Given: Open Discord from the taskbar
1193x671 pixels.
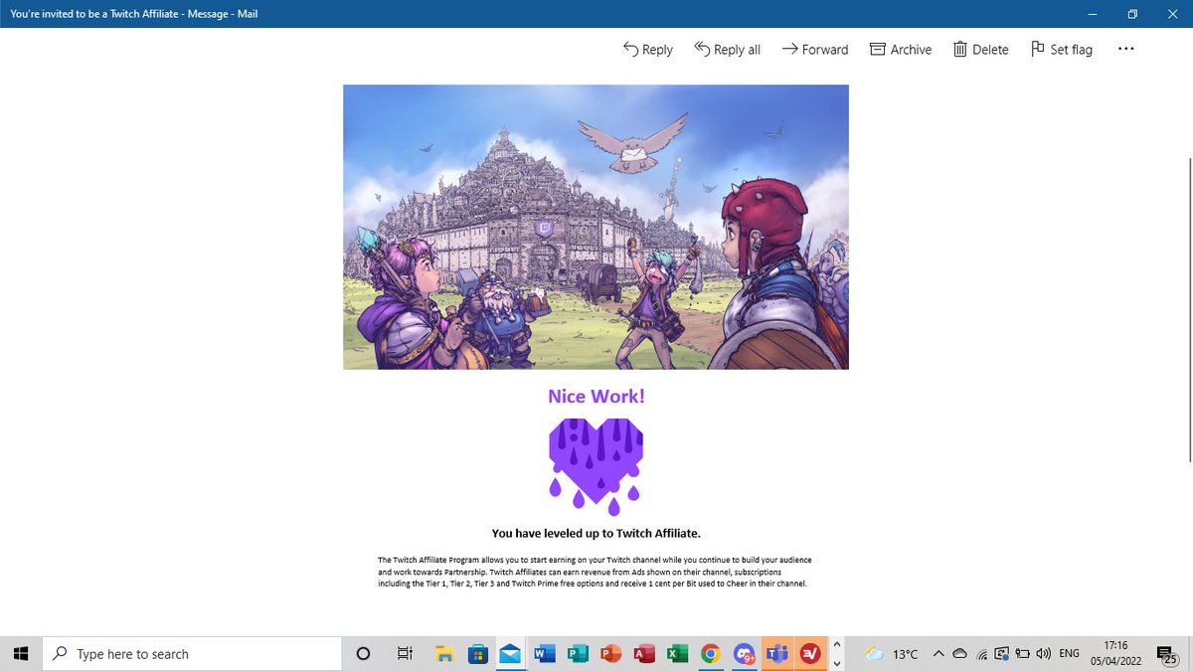Looking at the screenshot, I should tap(745, 654).
